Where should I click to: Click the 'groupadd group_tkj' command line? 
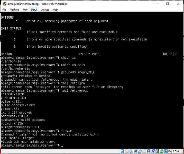click(x=47, y=72)
